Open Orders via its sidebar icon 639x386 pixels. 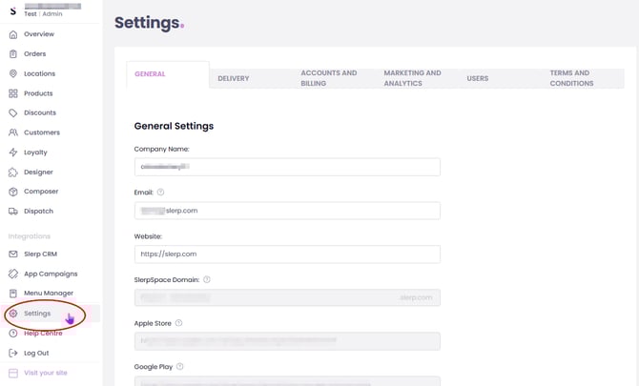point(13,54)
